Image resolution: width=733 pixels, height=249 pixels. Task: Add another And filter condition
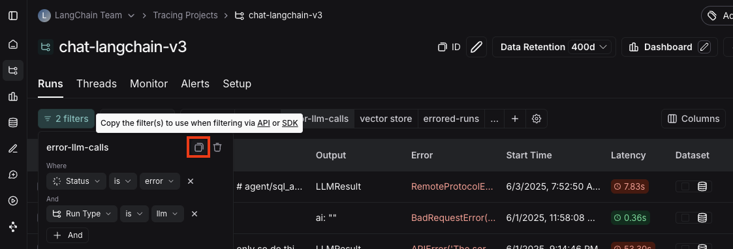coord(68,235)
